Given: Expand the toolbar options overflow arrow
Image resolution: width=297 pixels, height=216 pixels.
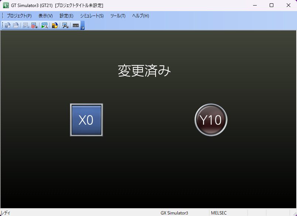Looking at the screenshot, I should pyautogui.click(x=83, y=27).
